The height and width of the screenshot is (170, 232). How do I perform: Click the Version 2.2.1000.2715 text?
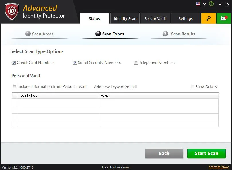tap(17, 167)
